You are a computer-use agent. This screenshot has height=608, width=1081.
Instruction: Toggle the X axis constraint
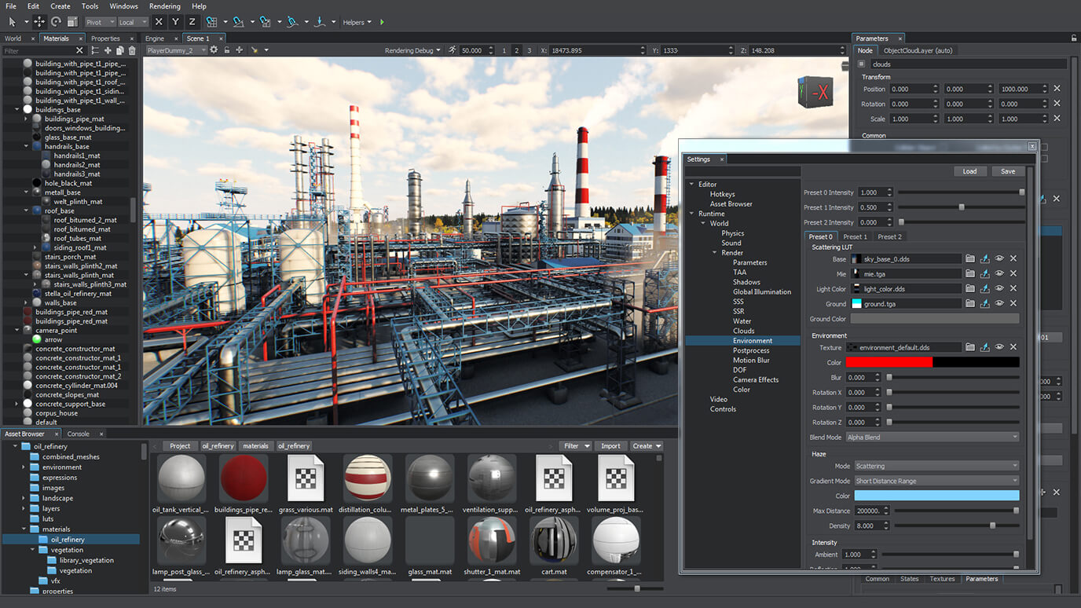coord(159,22)
